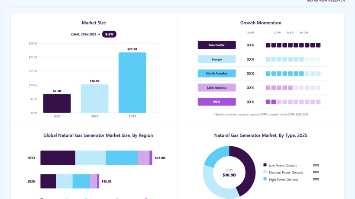355x199 pixels.
Task: Click the Low Power Gensets legend swatch
Action: (x=265, y=165)
